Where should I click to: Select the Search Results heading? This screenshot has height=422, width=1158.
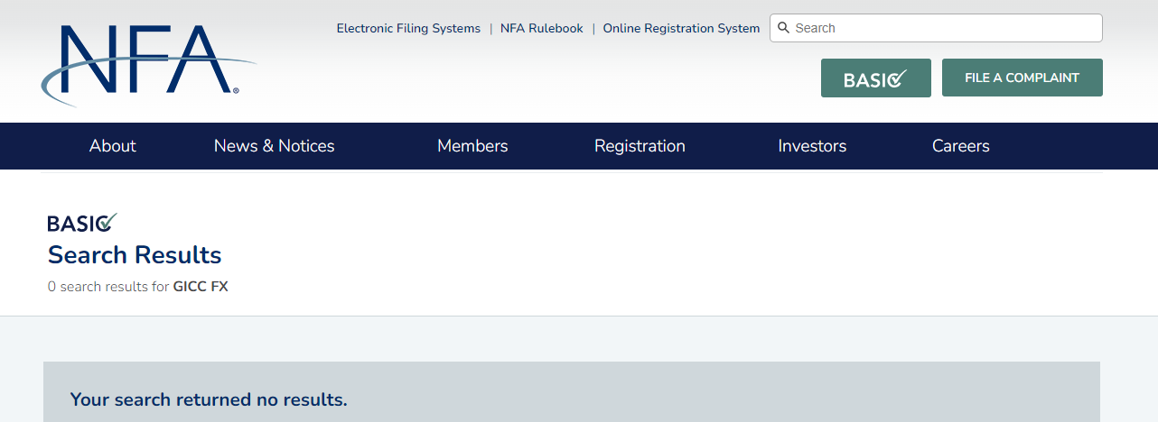135,255
